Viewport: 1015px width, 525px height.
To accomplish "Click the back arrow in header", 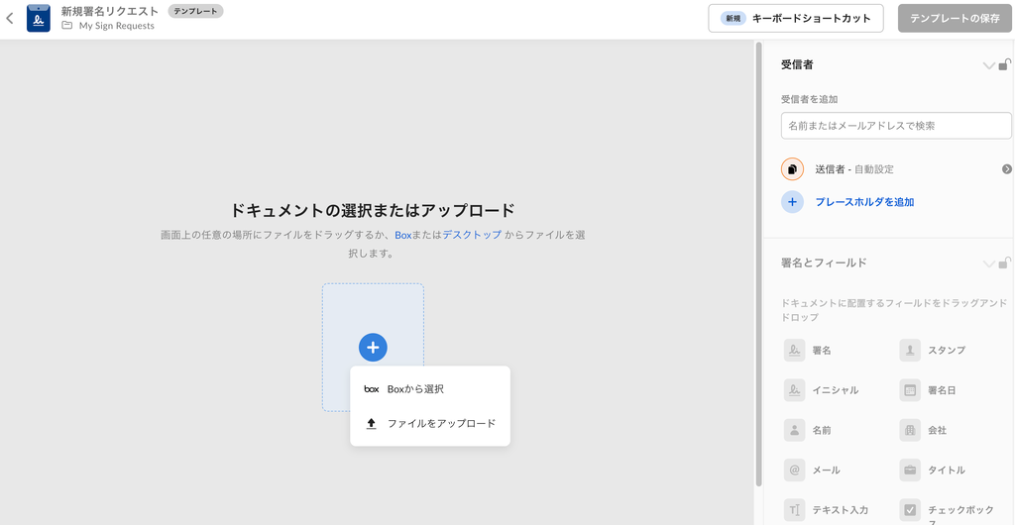I will (10, 18).
